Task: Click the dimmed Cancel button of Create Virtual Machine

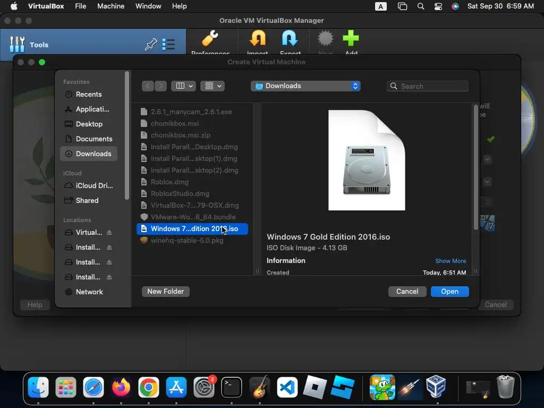Action: (496, 304)
